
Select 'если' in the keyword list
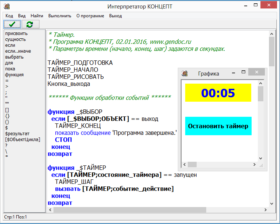[10, 45]
